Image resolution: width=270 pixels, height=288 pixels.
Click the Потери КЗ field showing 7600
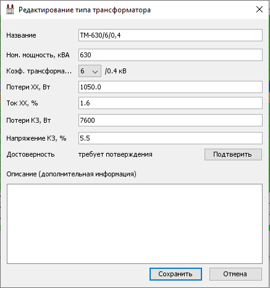pos(171,120)
